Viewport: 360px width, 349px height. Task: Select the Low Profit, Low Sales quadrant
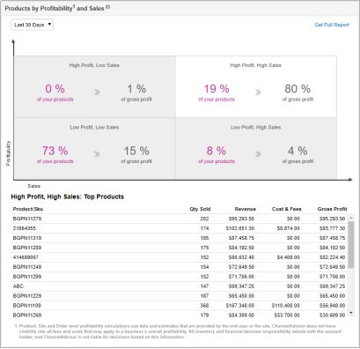pyautogui.click(x=94, y=149)
